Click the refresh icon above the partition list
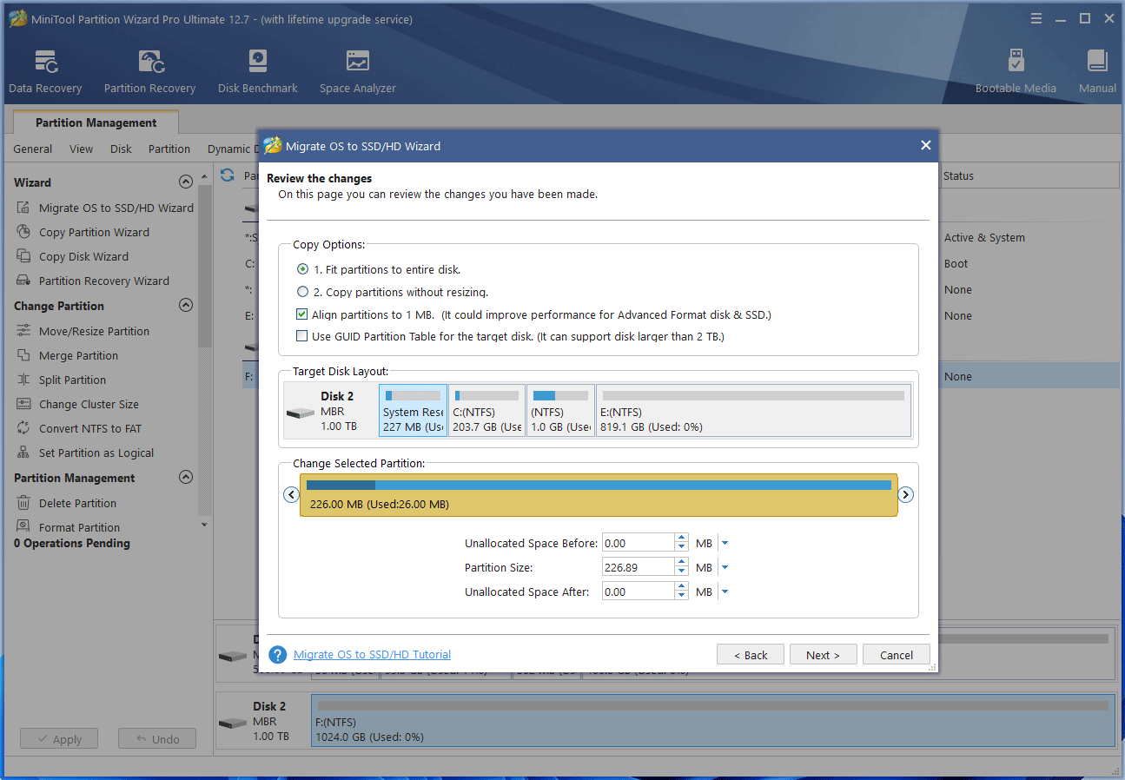 228,175
